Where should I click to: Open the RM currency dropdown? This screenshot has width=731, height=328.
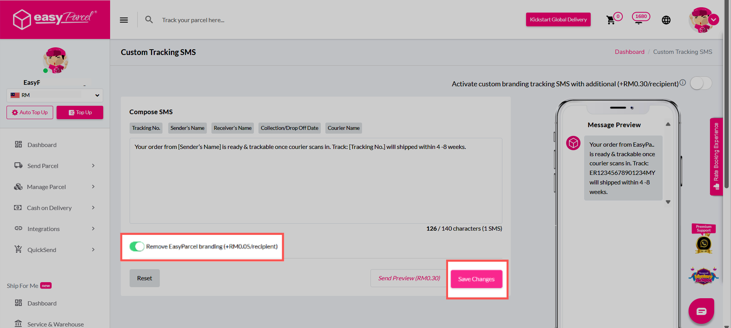coord(55,95)
